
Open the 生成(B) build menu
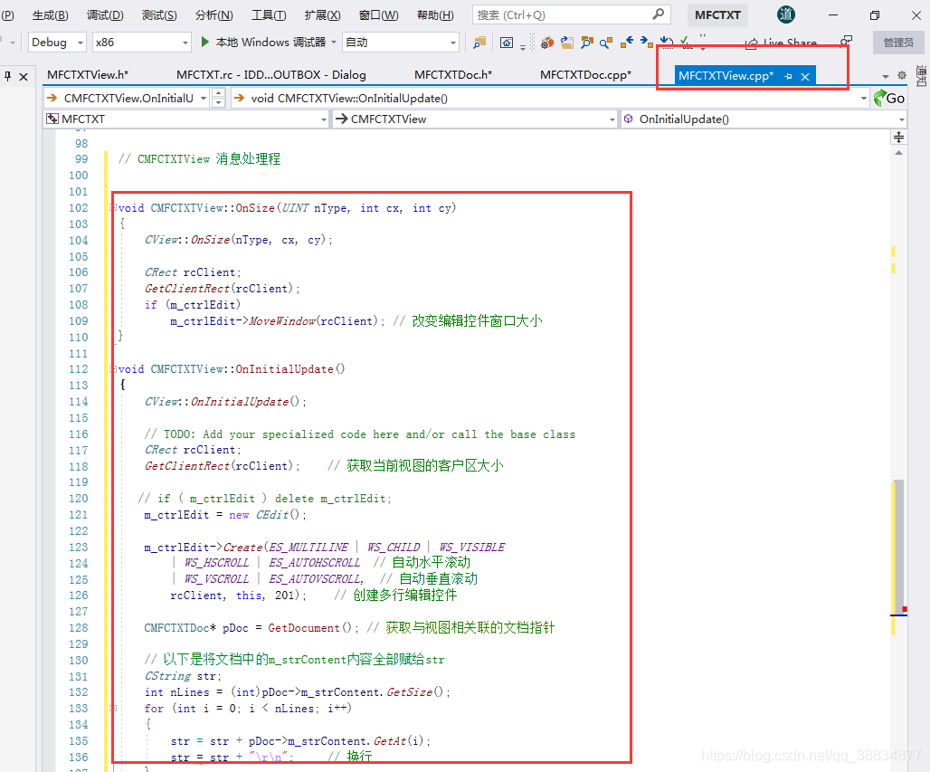tap(51, 14)
